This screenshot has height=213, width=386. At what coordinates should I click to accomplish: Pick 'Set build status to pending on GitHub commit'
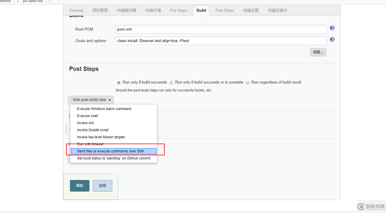click(113, 158)
